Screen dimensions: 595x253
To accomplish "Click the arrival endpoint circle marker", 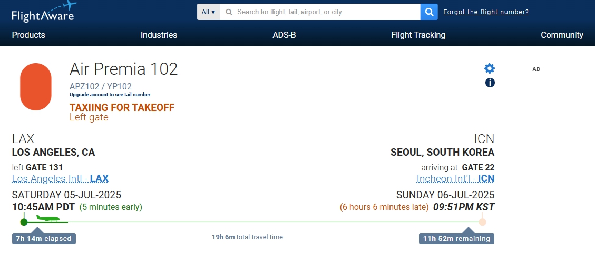I will (482, 222).
